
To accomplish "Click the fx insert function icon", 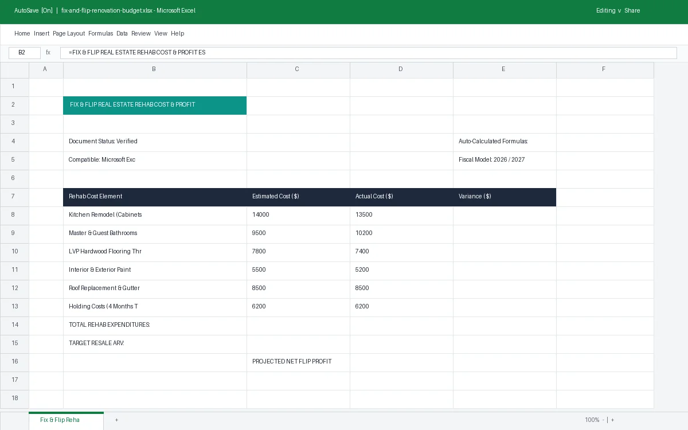I will pos(48,53).
